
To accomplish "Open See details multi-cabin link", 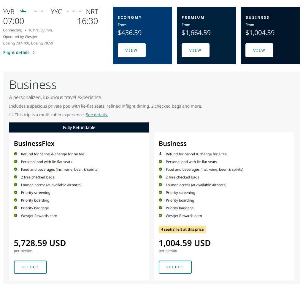I will [x=97, y=115].
